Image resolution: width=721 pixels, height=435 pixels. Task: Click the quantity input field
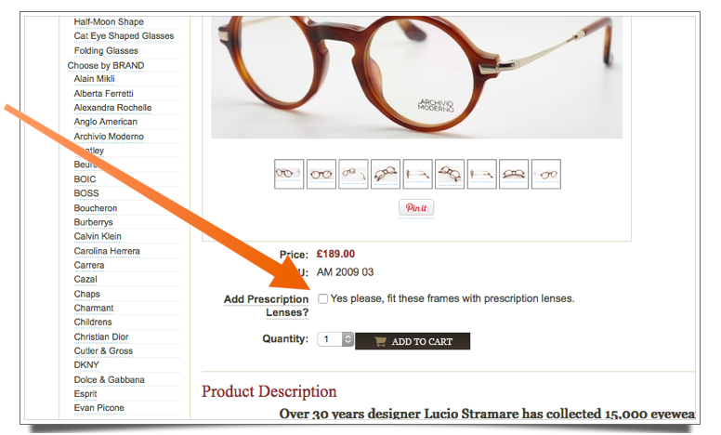(330, 339)
